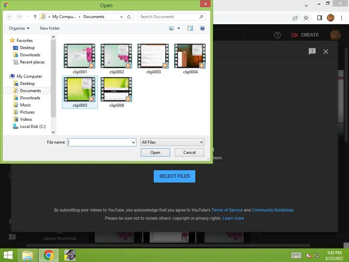This screenshot has width=349, height=262.
Task: Open Chrome tab search chevron
Action: pos(306,5)
